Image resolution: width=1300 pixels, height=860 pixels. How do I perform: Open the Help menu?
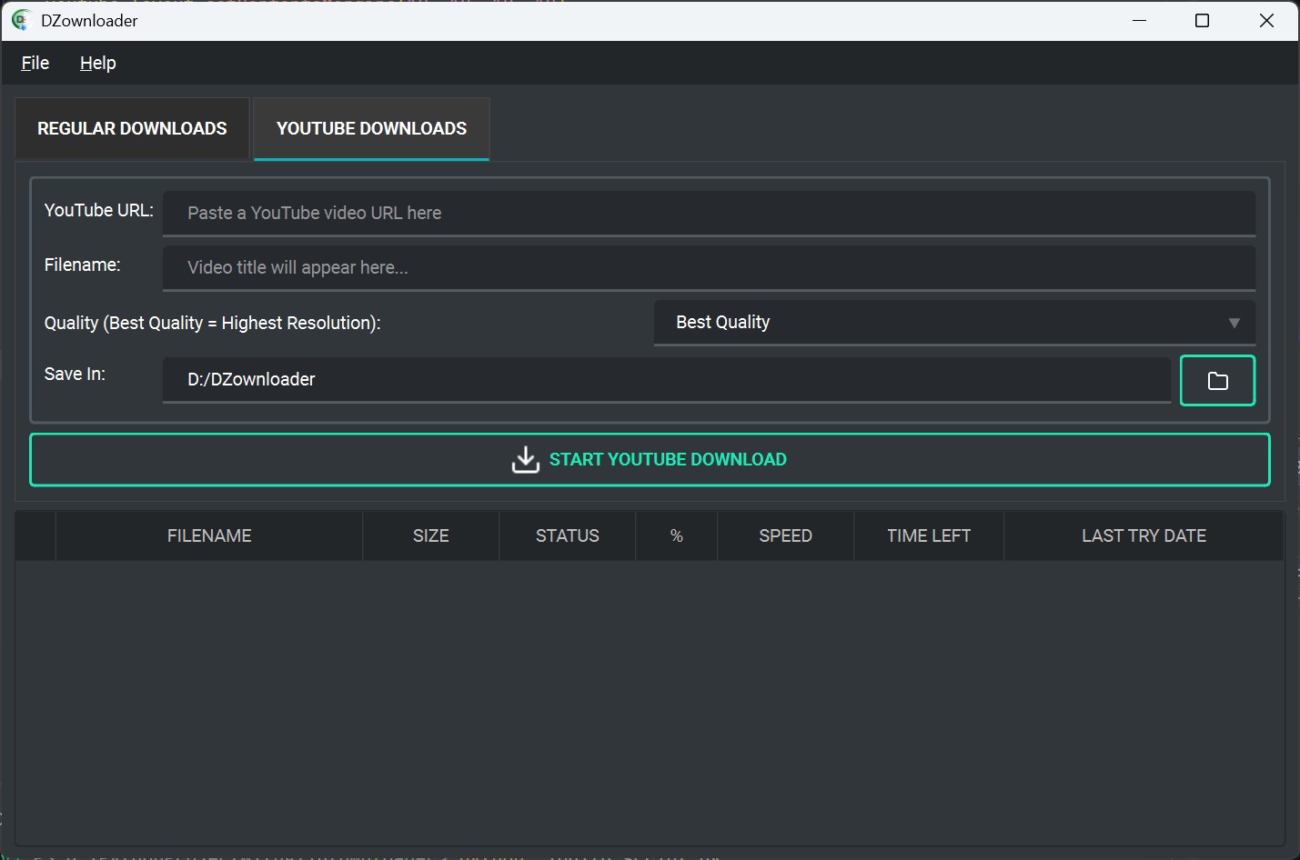point(98,63)
